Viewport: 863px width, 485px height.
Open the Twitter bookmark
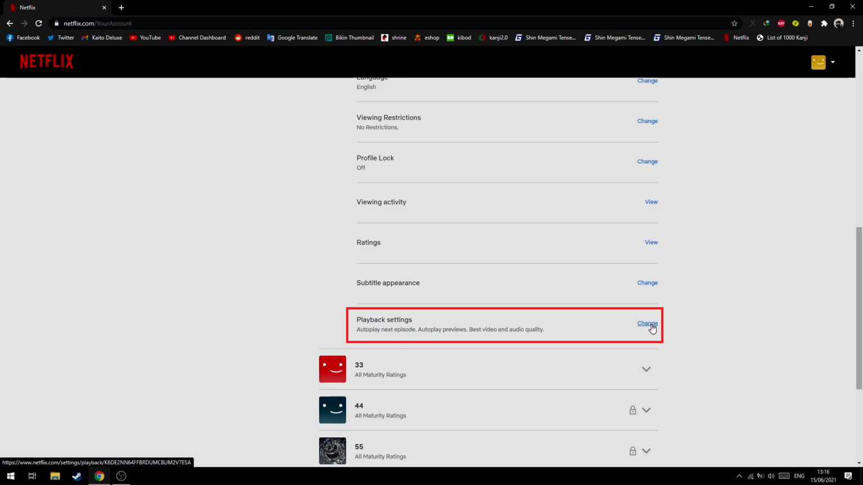tap(61, 38)
